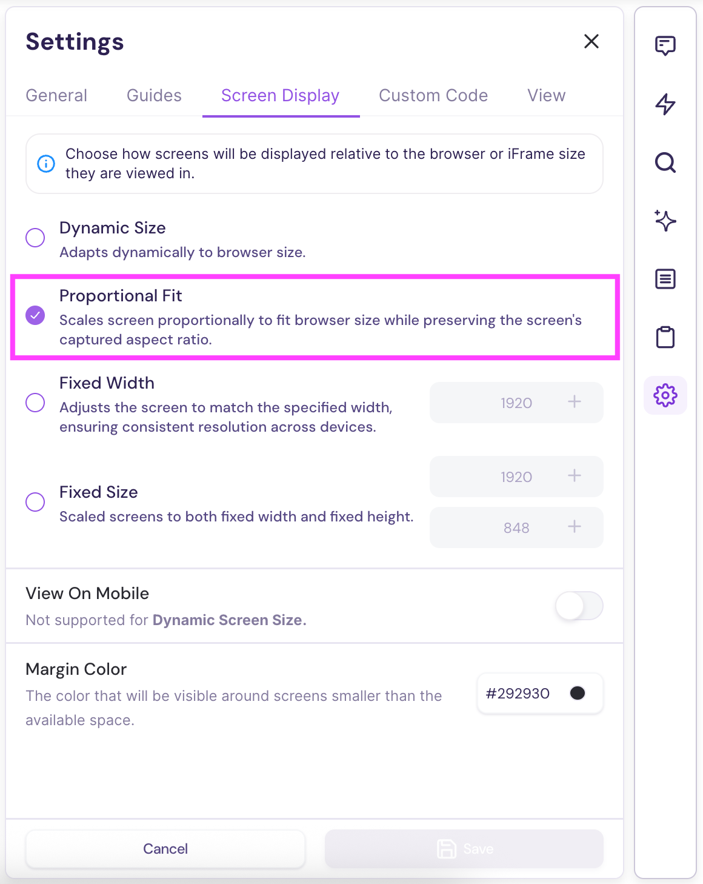Increase the Fixed Size height 848 with plus

pos(574,527)
